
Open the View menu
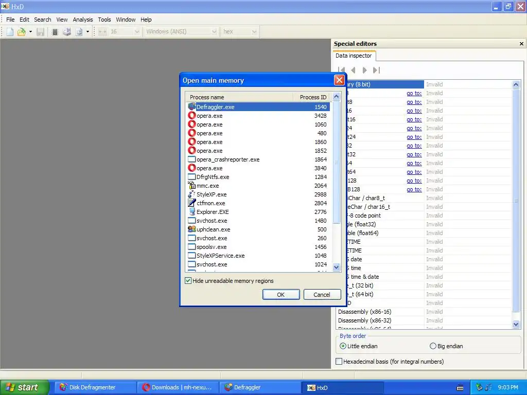point(62,20)
